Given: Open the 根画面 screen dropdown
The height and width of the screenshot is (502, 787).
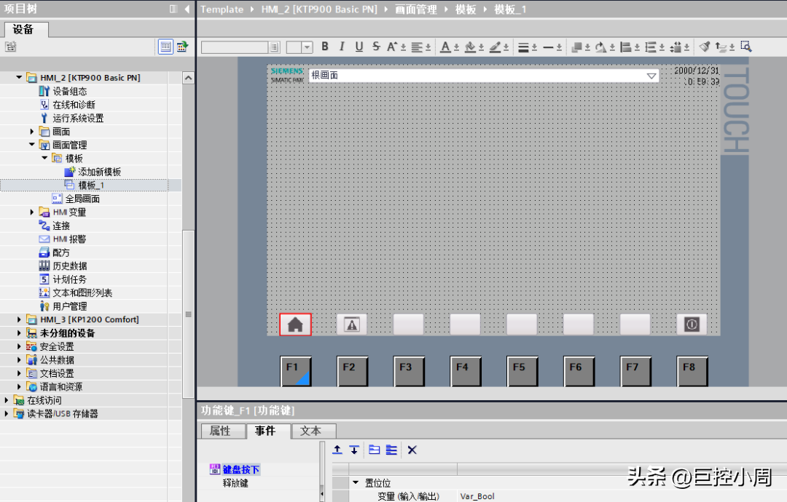Looking at the screenshot, I should [651, 76].
